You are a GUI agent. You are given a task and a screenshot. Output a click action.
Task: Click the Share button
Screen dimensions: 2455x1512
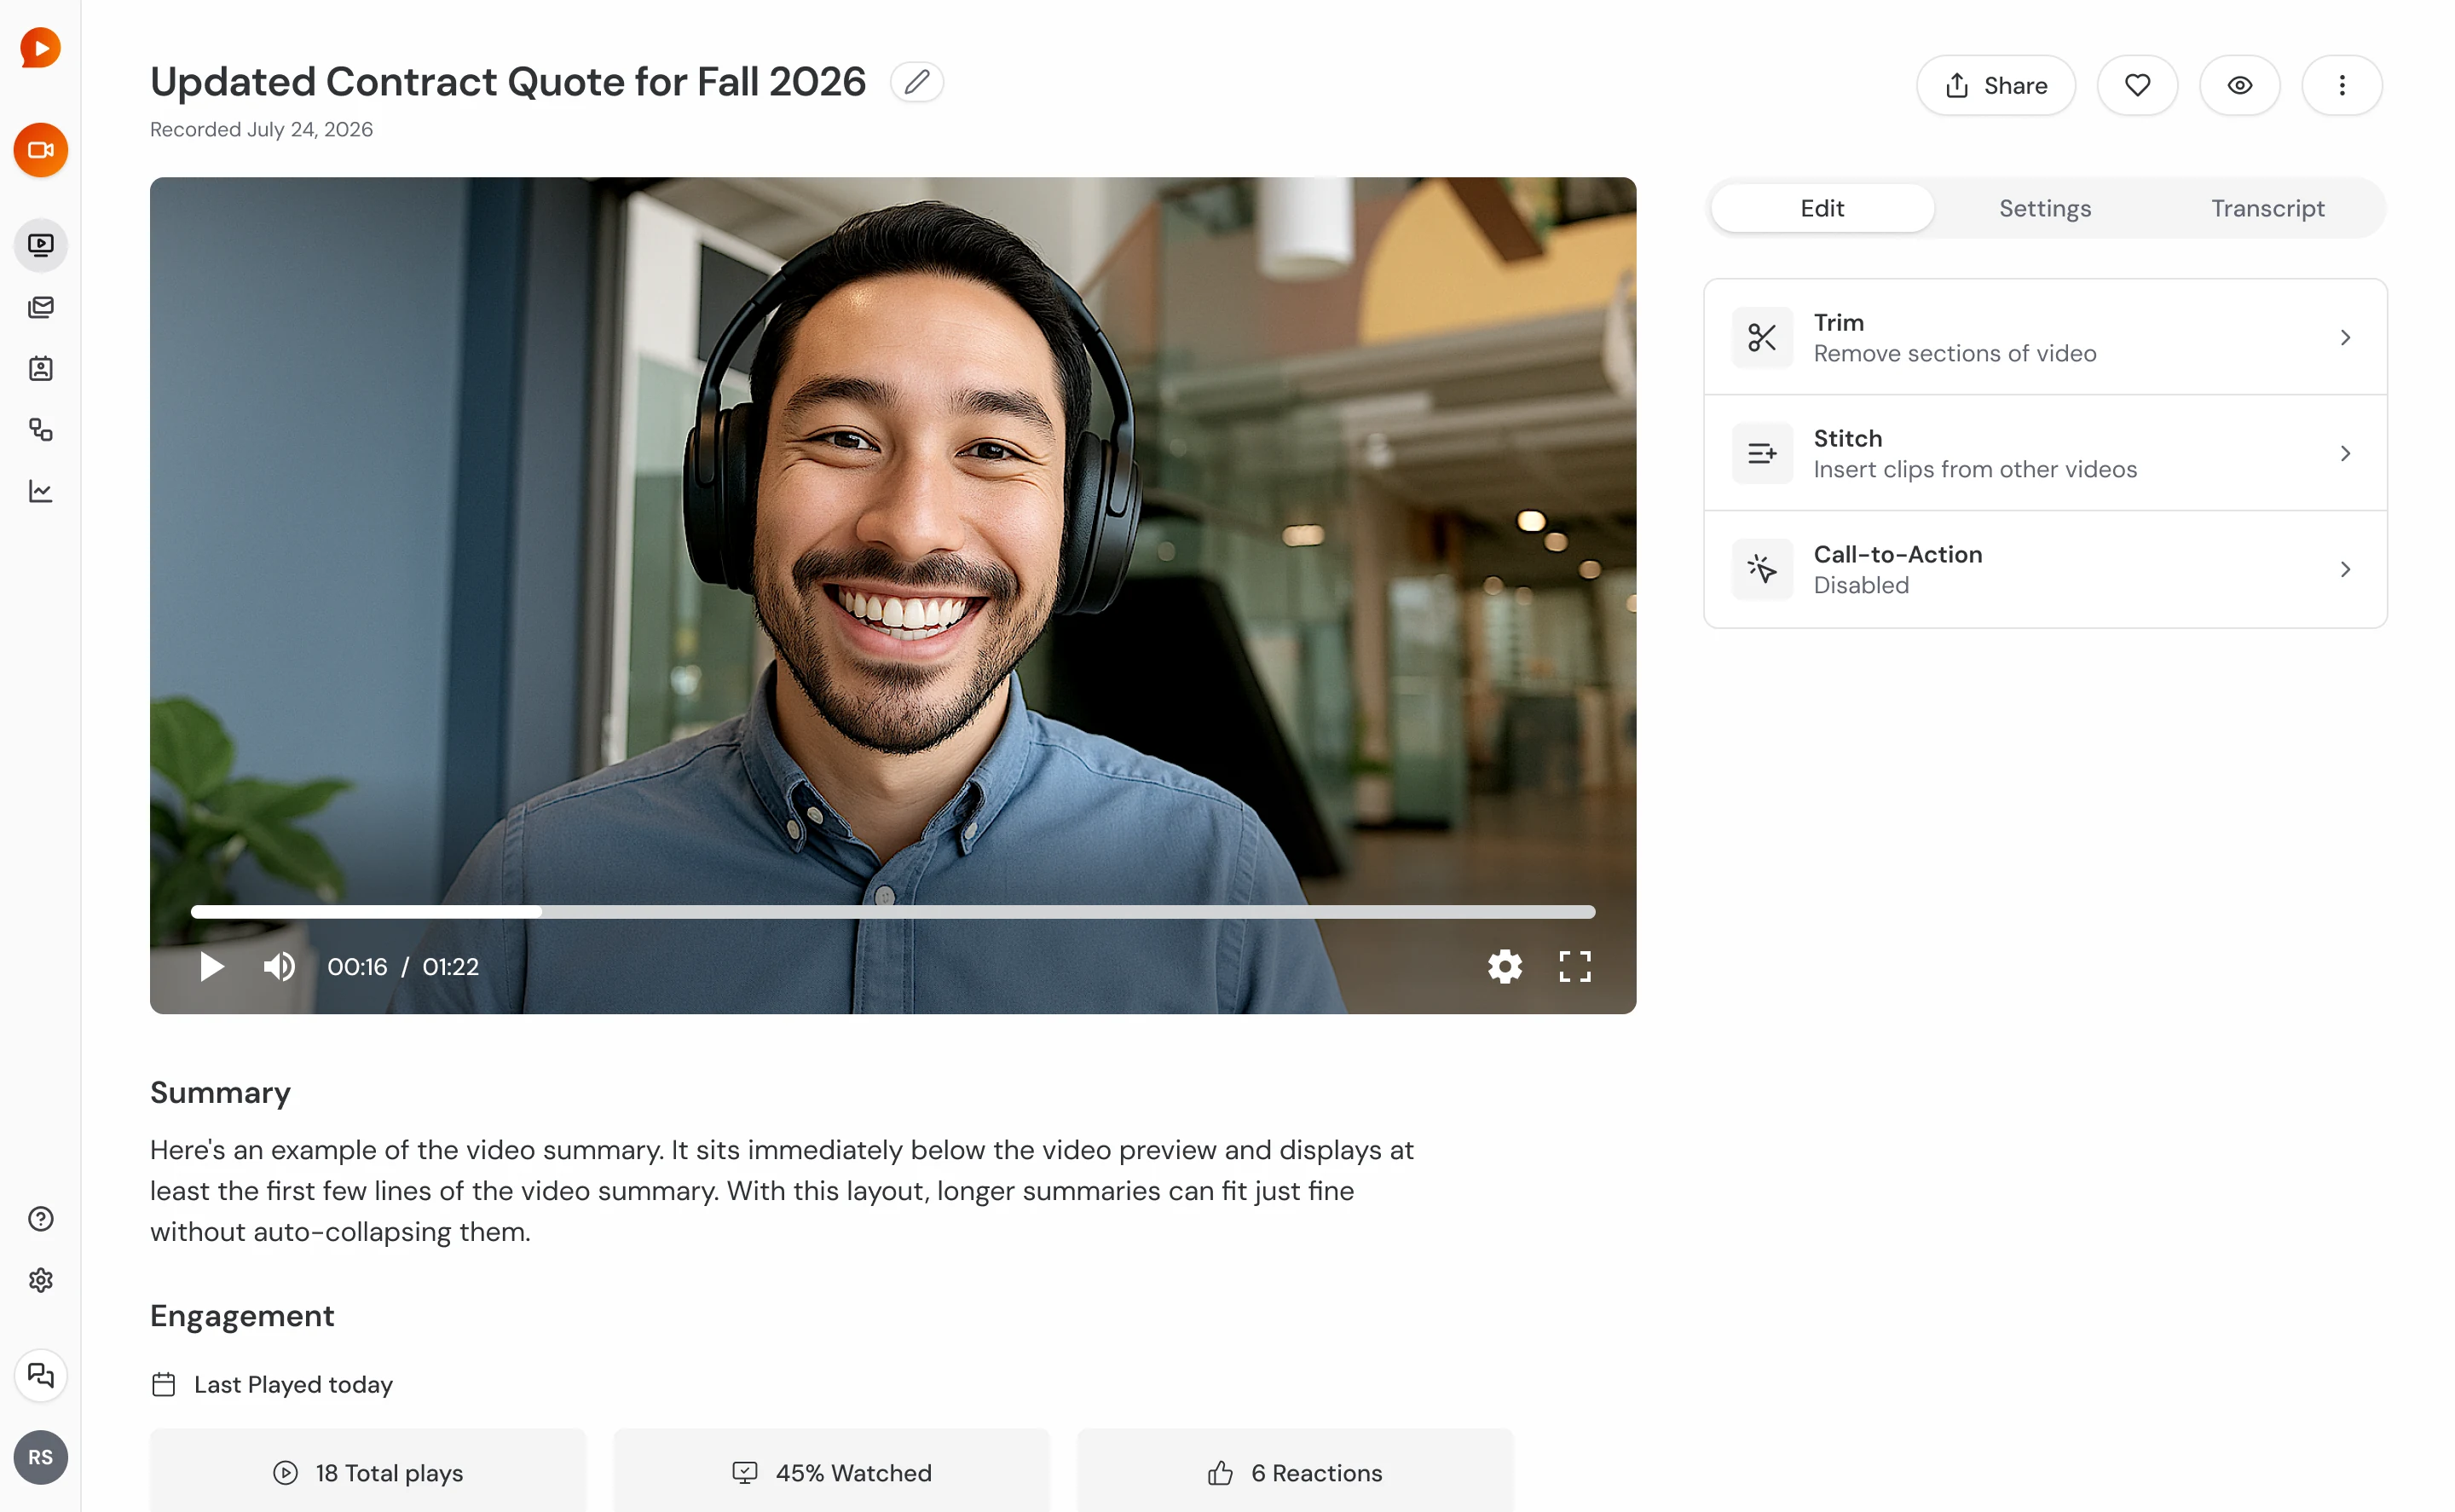[x=1995, y=85]
